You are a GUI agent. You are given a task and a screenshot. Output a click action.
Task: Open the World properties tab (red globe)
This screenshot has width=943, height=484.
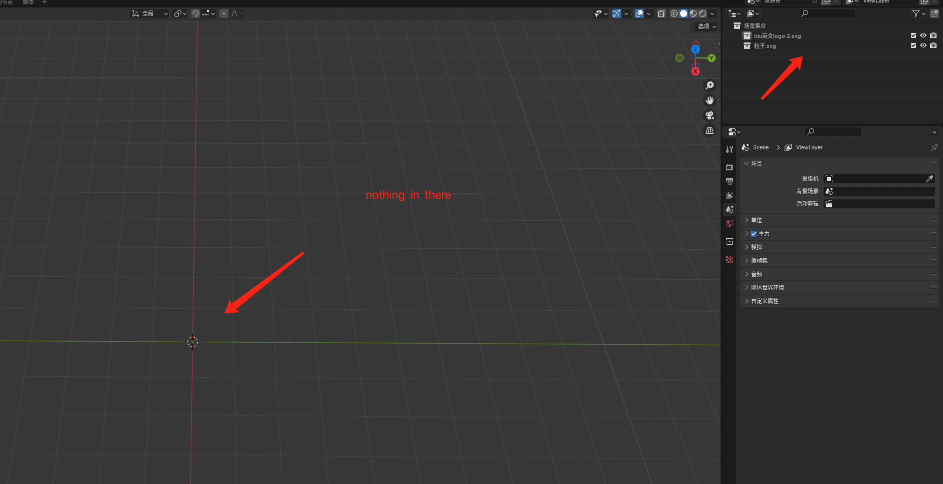pyautogui.click(x=730, y=223)
